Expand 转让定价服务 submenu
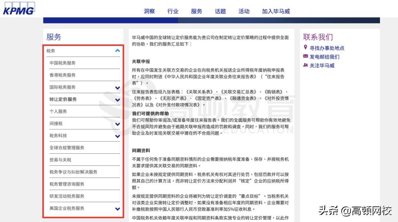398x222 pixels. tap(117, 99)
